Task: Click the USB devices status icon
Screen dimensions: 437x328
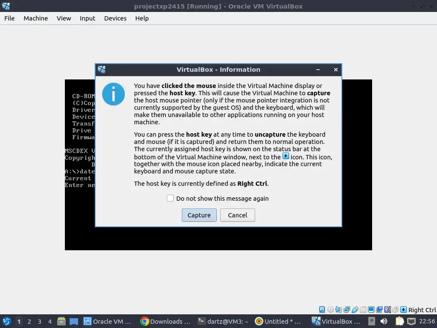Action: tap(355, 309)
